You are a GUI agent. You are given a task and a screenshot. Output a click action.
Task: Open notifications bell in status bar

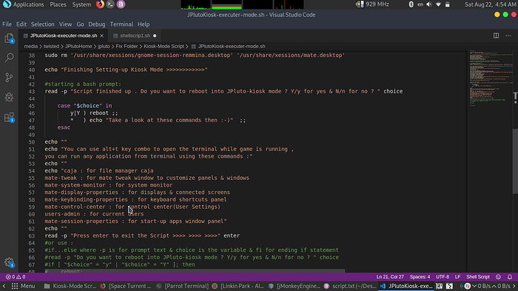[x=510, y=277]
